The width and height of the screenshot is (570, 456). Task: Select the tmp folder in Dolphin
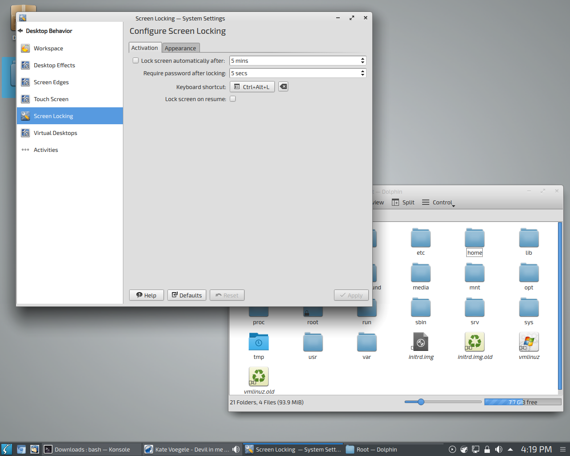pos(259,346)
